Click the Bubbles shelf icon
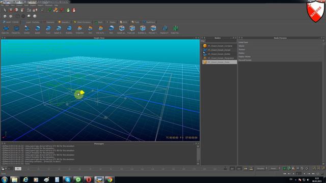326x183 pixels. pos(69,29)
